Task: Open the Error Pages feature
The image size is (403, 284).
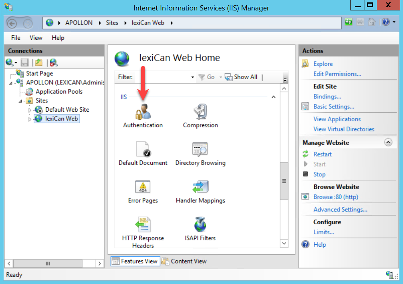Action: 143,188
